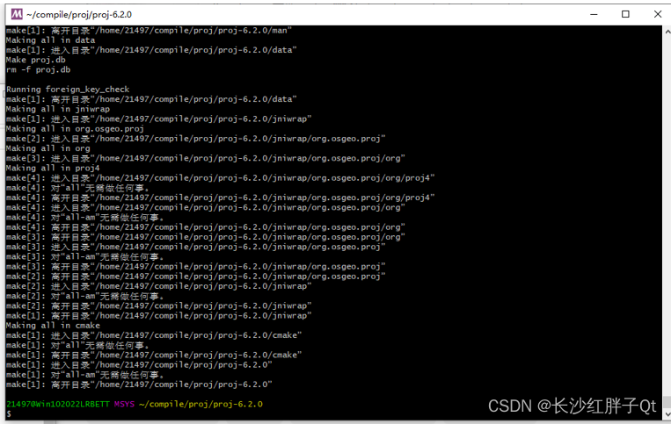Close the MSYS terminal window
671x424 pixels.
coord(658,14)
